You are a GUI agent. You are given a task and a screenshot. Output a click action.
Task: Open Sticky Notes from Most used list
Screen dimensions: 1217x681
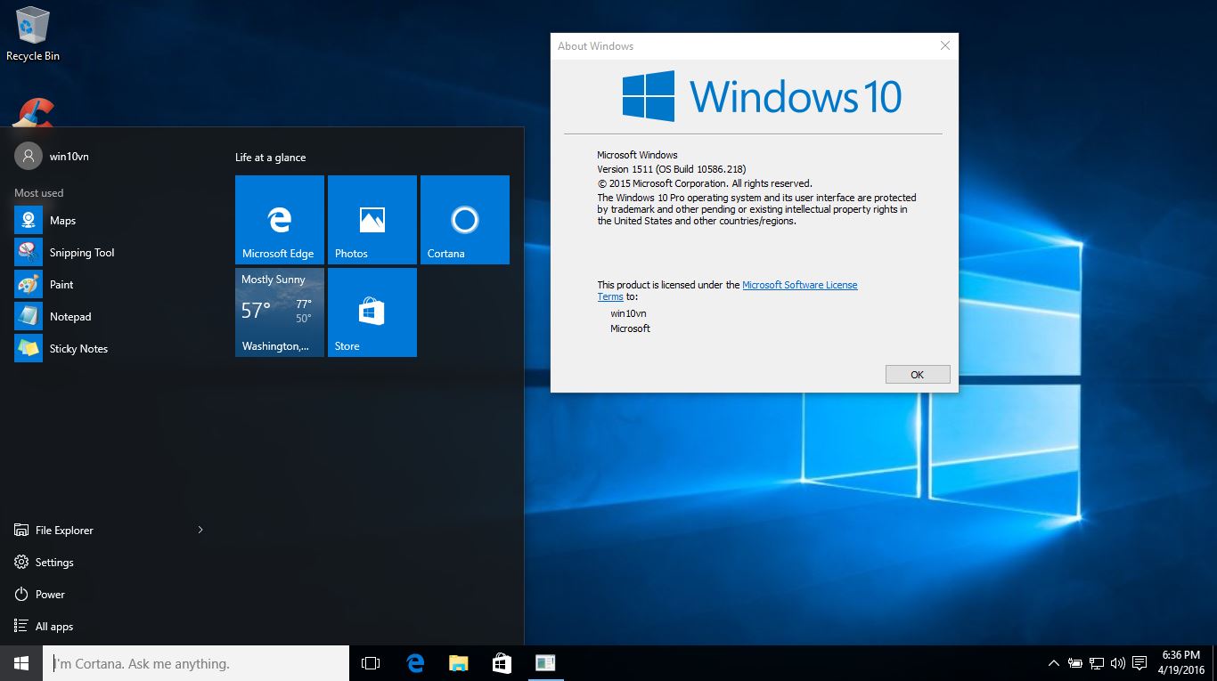click(x=110, y=348)
